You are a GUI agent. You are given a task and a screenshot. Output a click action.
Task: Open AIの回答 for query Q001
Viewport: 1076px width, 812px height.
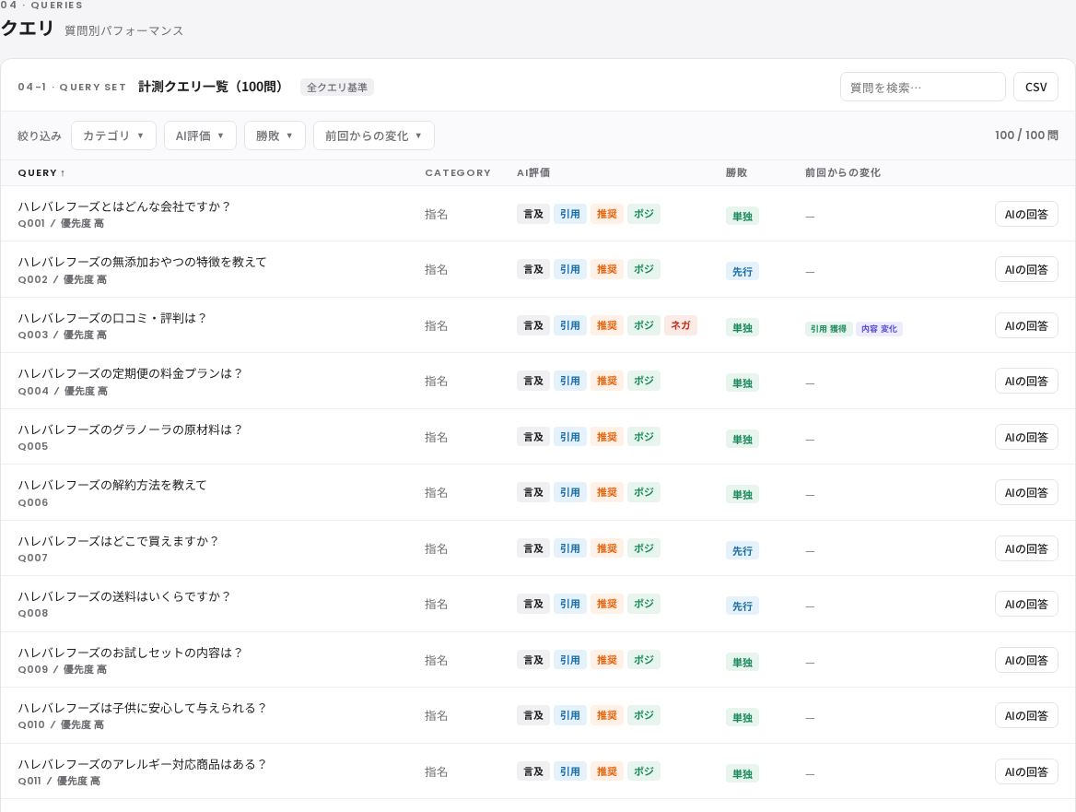1026,214
